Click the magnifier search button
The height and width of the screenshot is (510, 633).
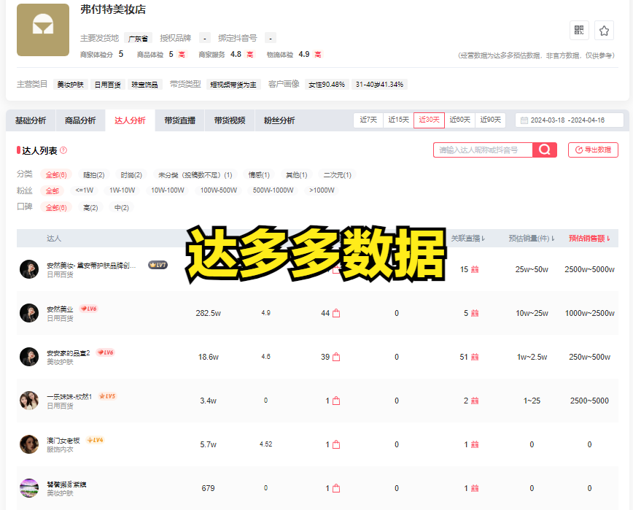pyautogui.click(x=544, y=150)
